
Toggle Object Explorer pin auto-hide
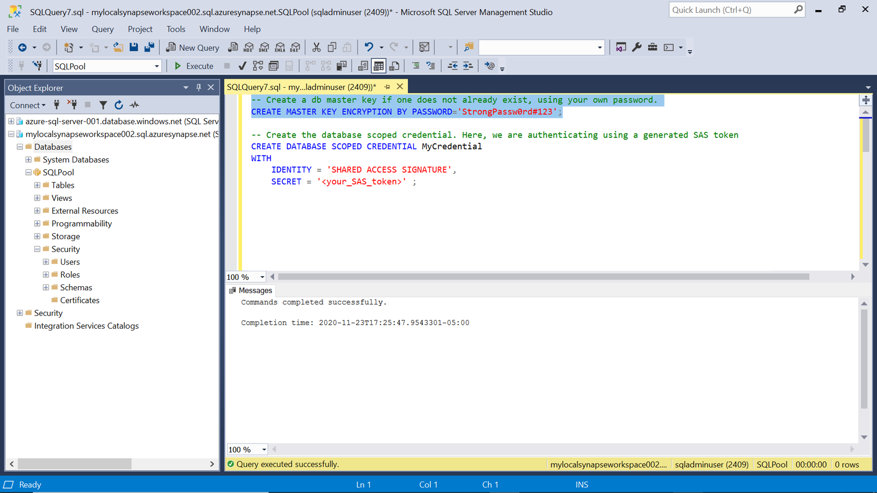click(x=199, y=88)
